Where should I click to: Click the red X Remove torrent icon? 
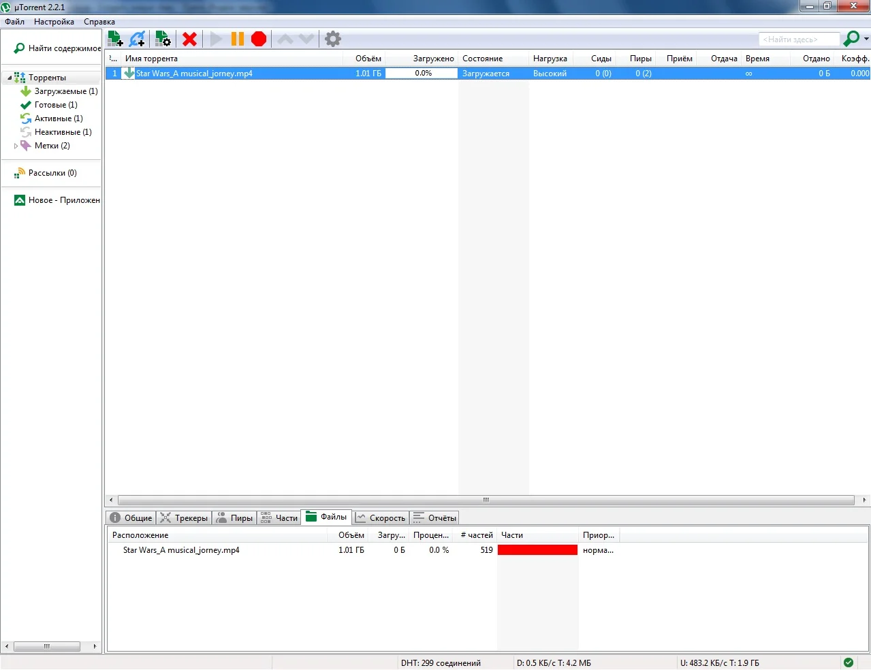point(190,39)
